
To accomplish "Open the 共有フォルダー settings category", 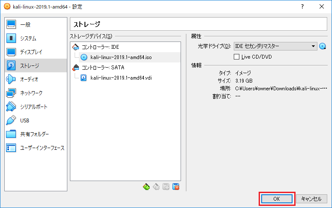I will point(36,134).
